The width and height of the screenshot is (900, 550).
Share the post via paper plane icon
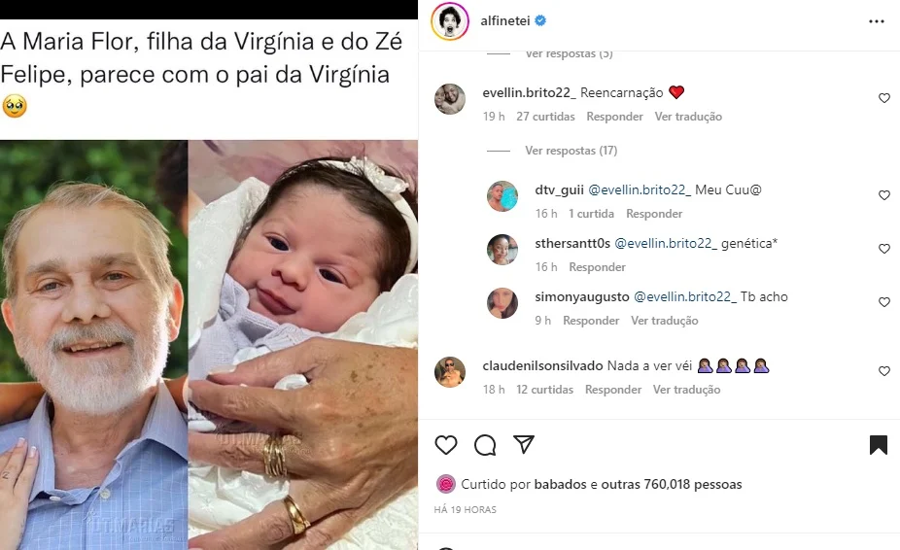click(524, 444)
